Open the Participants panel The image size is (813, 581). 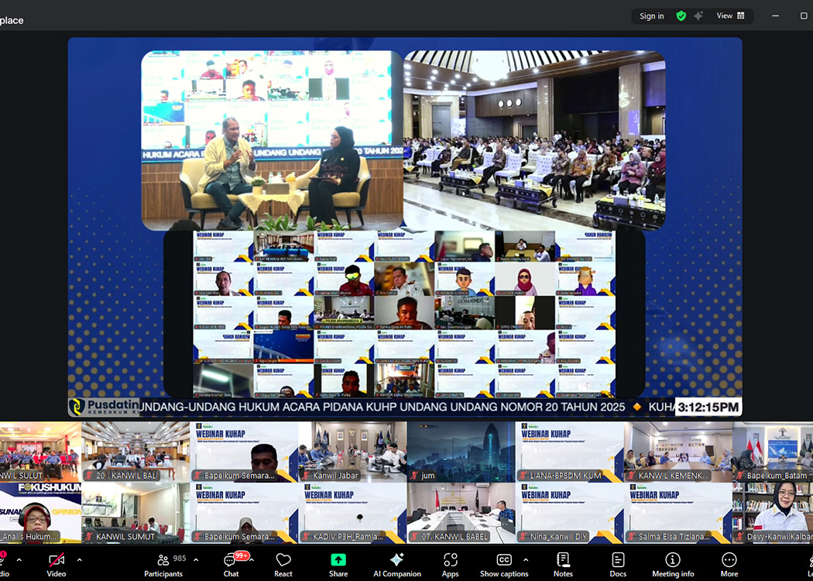(163, 563)
